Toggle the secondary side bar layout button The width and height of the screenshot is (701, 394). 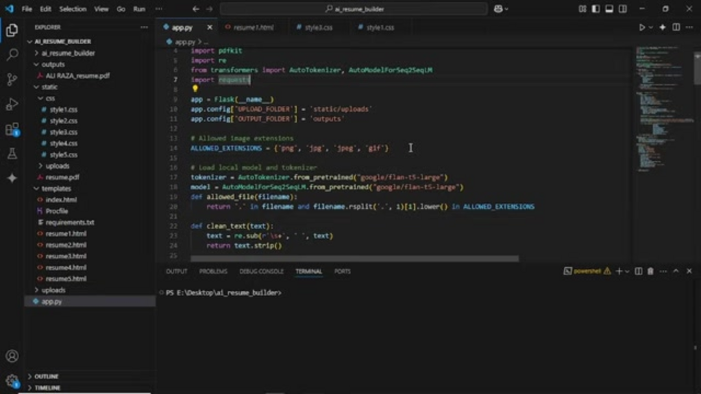click(622, 9)
